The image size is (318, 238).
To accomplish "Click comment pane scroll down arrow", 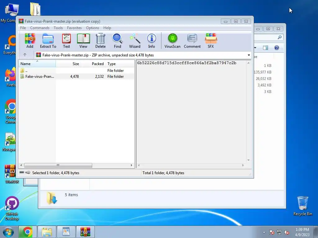I will [248, 160].
